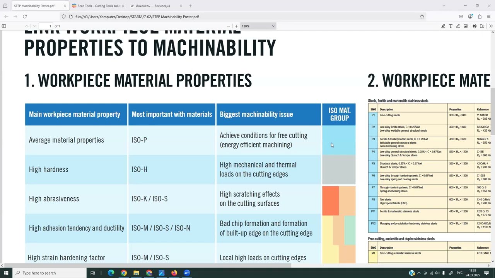Screen dimensions: 495x278
Task: Open a new browser tab
Action: [x=191, y=6]
